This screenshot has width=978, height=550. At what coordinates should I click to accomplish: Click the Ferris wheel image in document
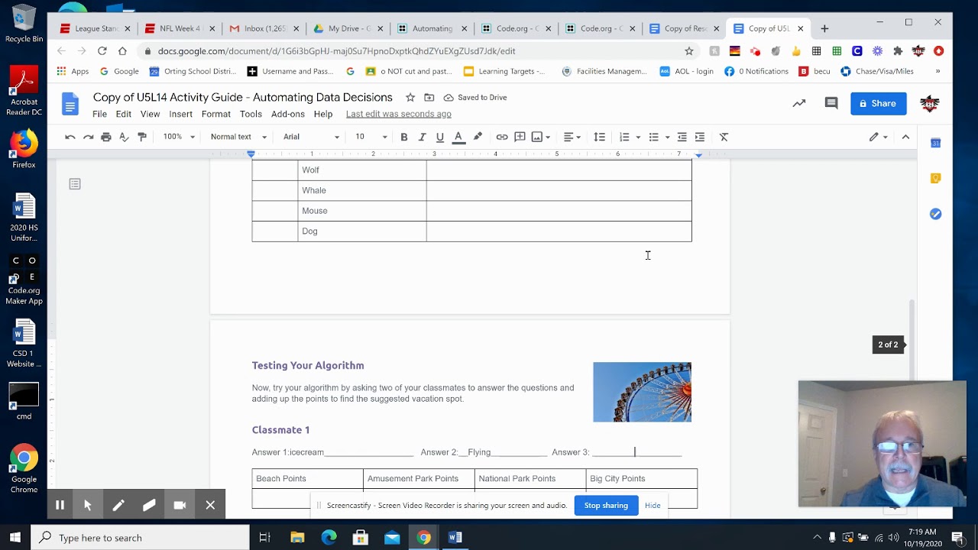[642, 392]
